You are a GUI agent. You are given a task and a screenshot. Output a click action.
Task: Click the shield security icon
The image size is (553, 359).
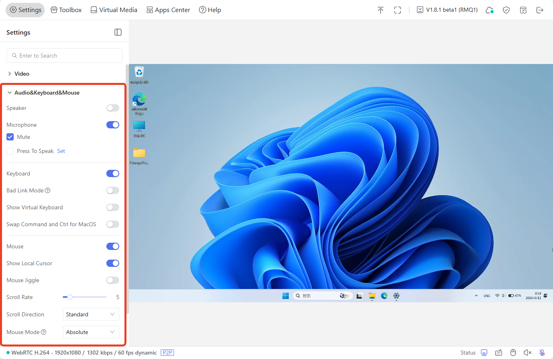coord(506,10)
